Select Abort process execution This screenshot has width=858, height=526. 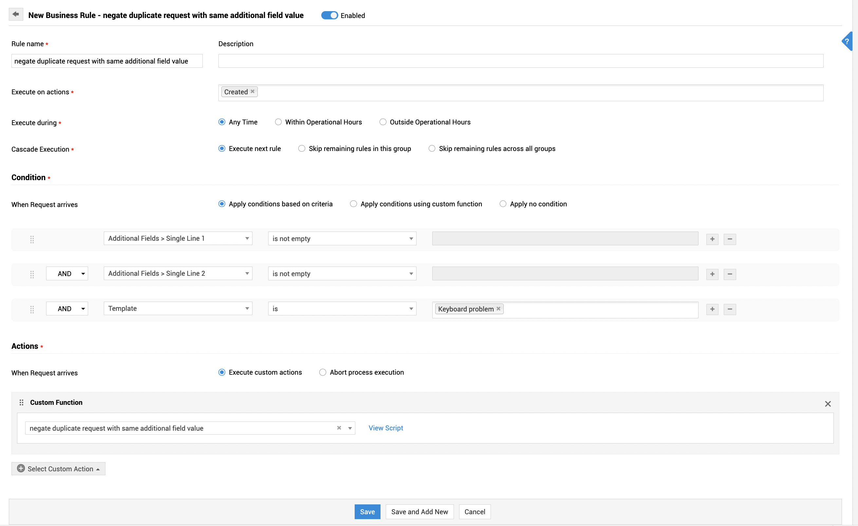coord(323,372)
